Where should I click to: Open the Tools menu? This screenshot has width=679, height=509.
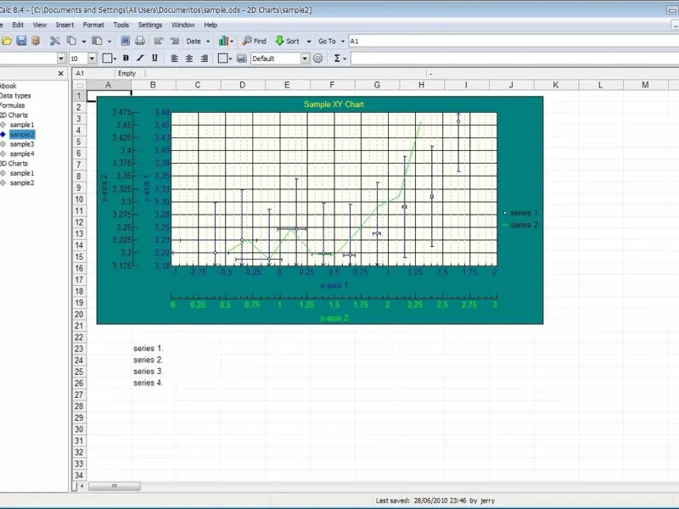[121, 25]
